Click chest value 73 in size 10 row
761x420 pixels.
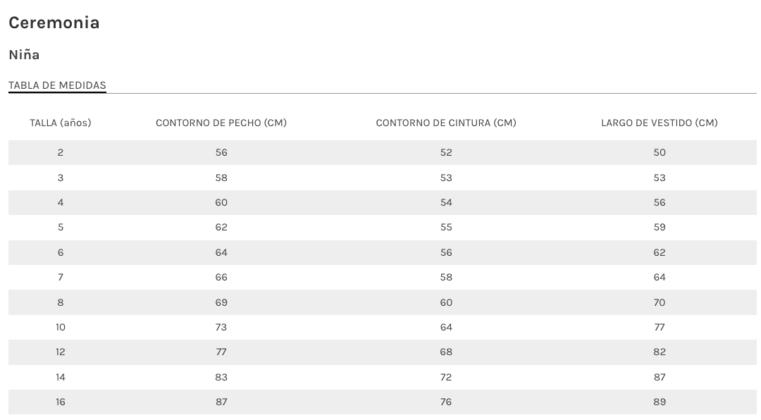pos(221,327)
